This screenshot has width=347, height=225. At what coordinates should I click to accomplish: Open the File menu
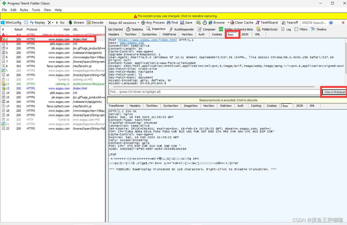4,10
